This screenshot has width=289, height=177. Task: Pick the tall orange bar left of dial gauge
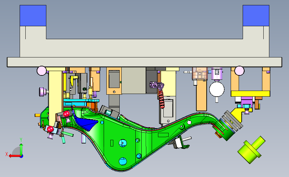pos(201,96)
